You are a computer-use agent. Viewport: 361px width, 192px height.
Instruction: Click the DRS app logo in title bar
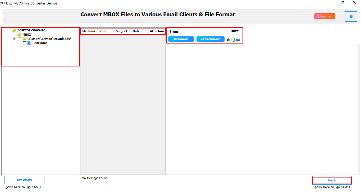[x=3, y=3]
